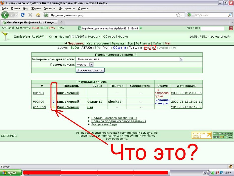Open 'Подача искового заявления' link

pos(114,118)
